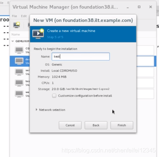
Task: Click the Name input field
Action: coord(81,56)
